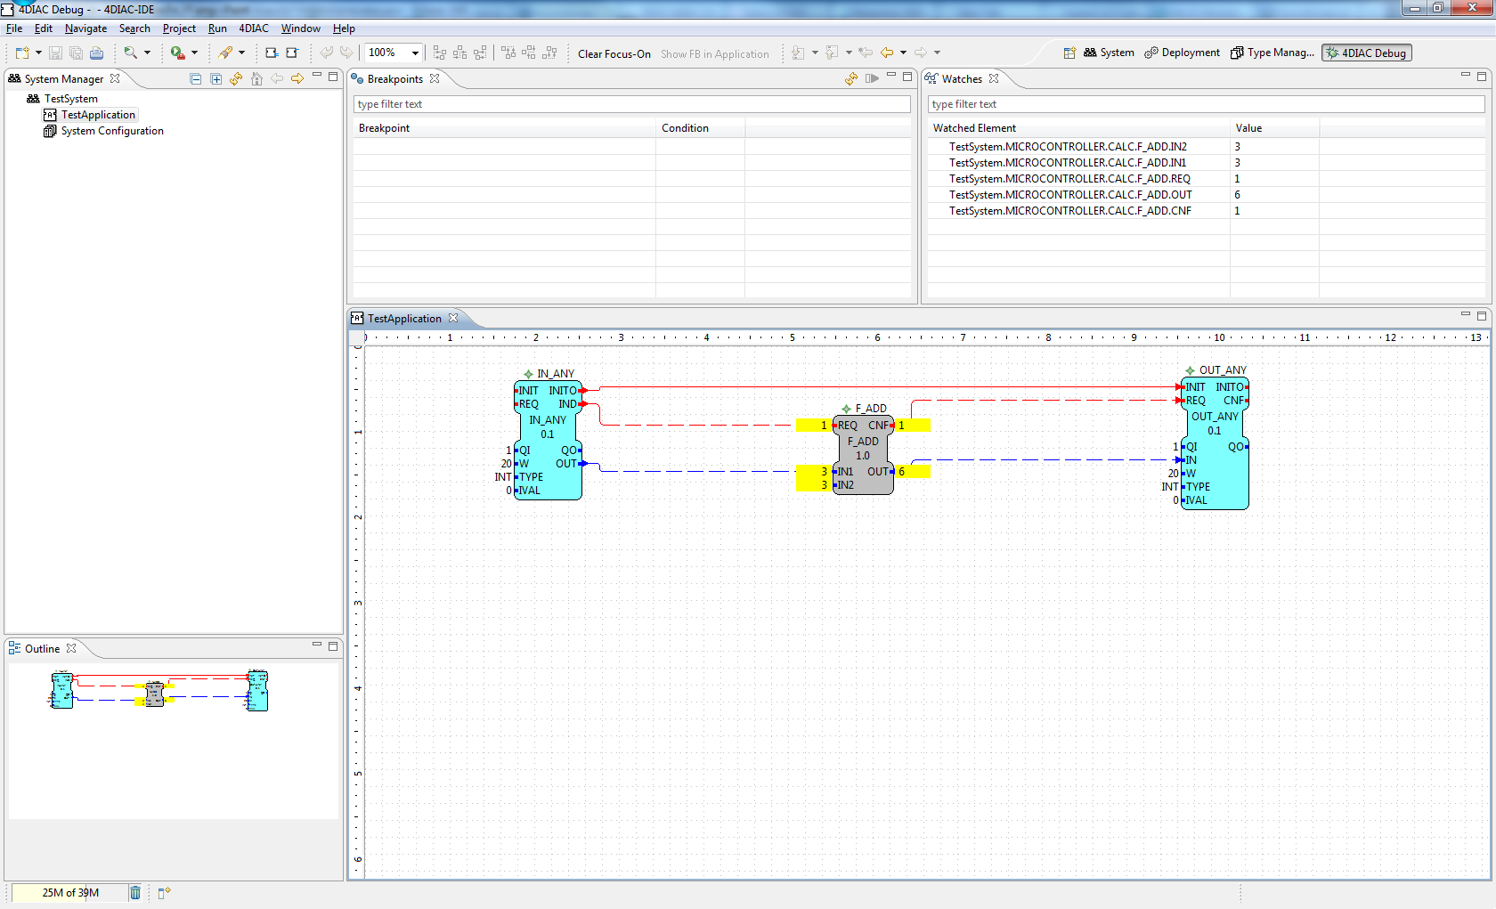Open the Print dialog from the toolbar
Screen dimensions: 1496x909
[96, 53]
